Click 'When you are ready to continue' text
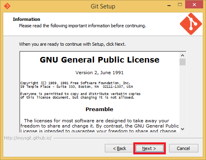206x160 pixels. point(72,44)
